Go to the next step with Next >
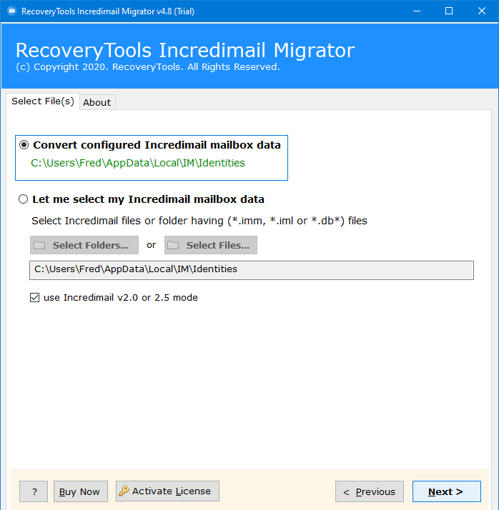This screenshot has width=499, height=510. [447, 491]
